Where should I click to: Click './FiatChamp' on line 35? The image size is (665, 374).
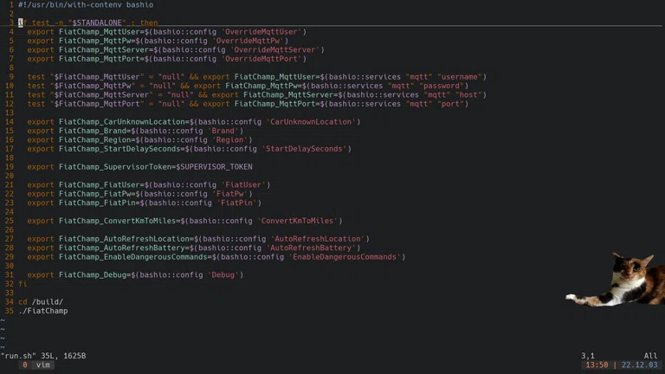[42, 311]
